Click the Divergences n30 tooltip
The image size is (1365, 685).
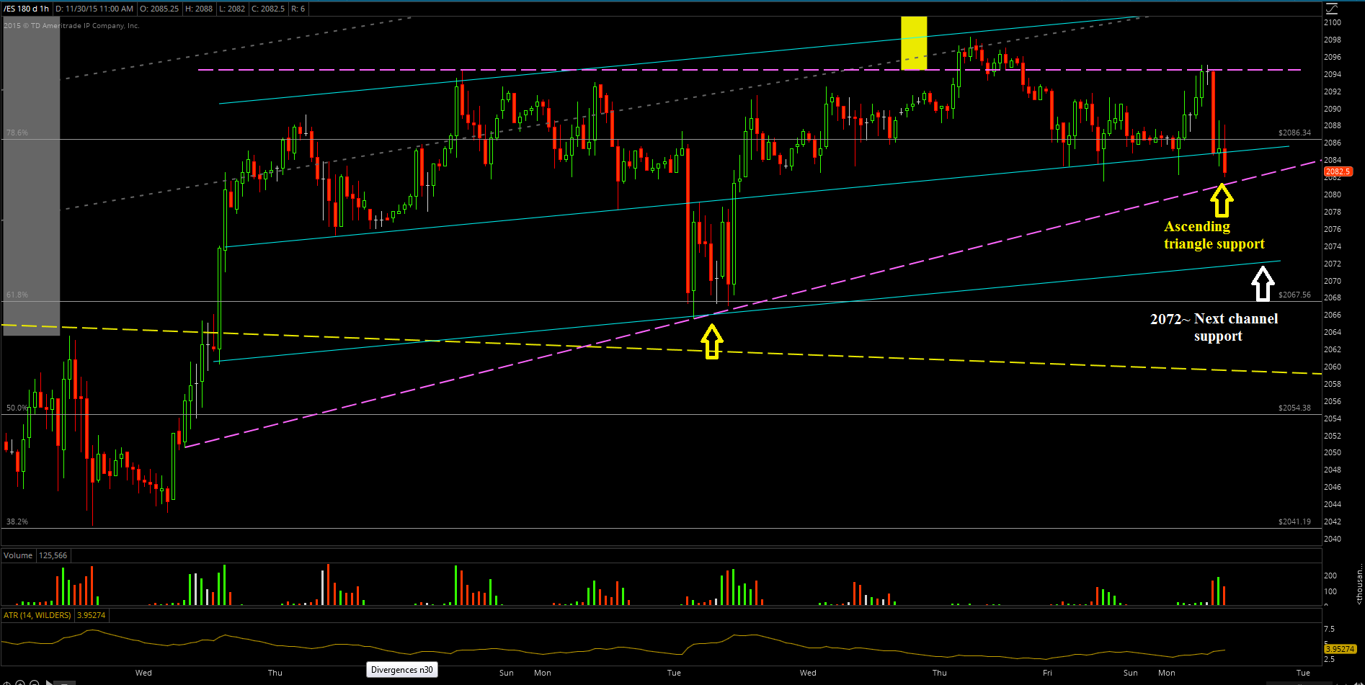pos(402,670)
